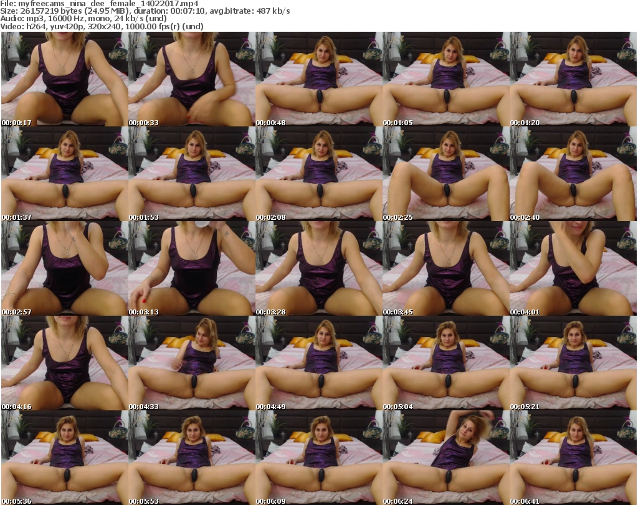Image resolution: width=638 pixels, height=505 pixels.
Task: Go to the thumbnail stamped 00:05:53
Action: coord(192,458)
